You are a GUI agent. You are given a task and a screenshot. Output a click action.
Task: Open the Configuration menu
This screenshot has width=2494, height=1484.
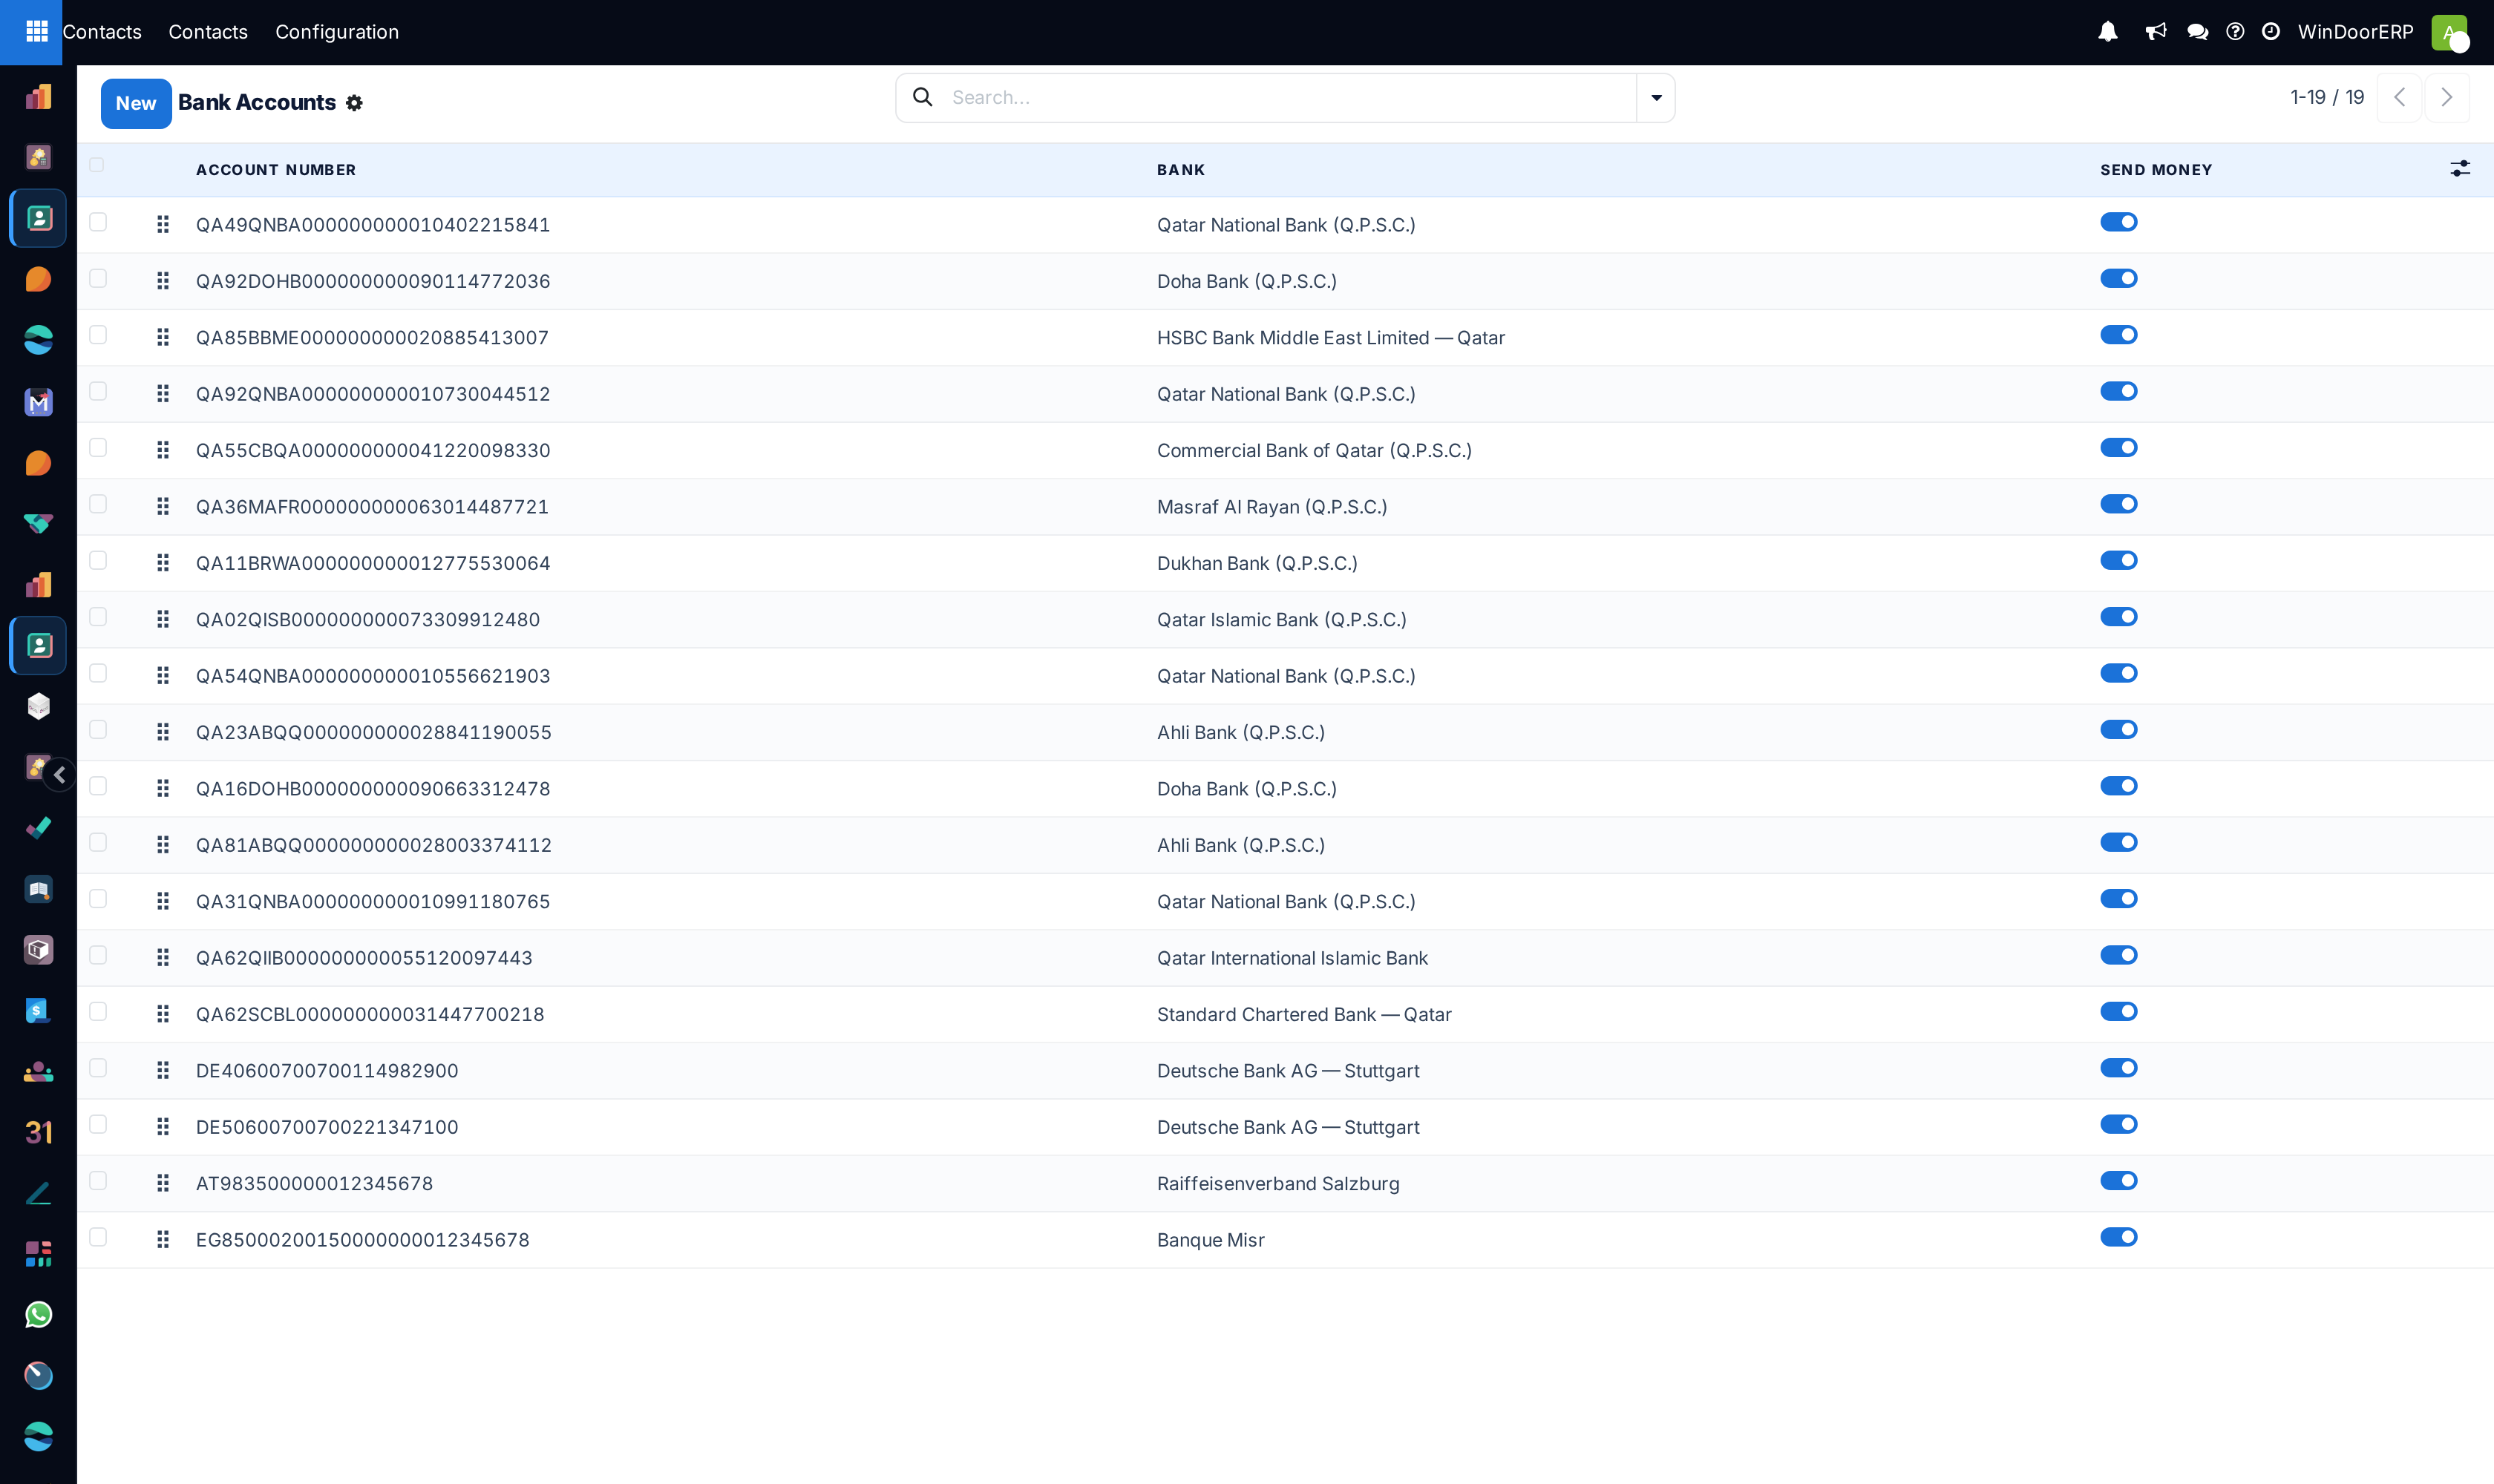(337, 32)
